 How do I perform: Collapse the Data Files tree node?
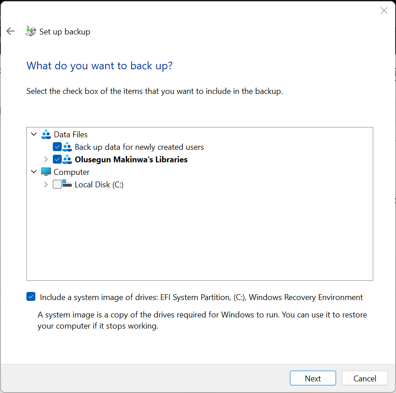tap(34, 134)
